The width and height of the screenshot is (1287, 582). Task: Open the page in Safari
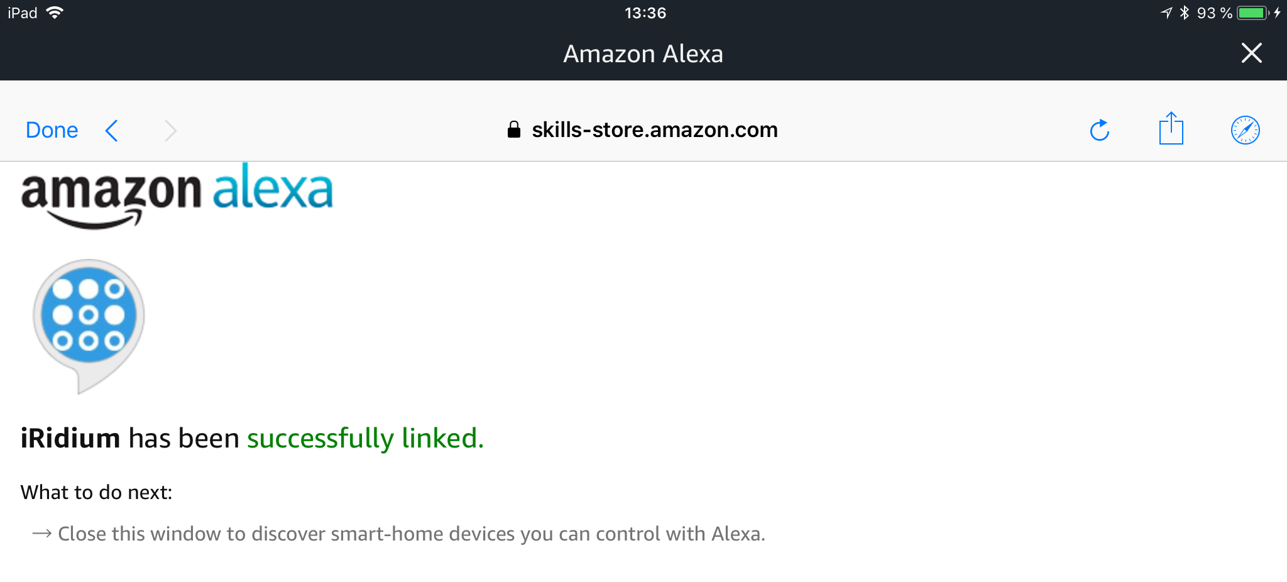click(x=1247, y=130)
